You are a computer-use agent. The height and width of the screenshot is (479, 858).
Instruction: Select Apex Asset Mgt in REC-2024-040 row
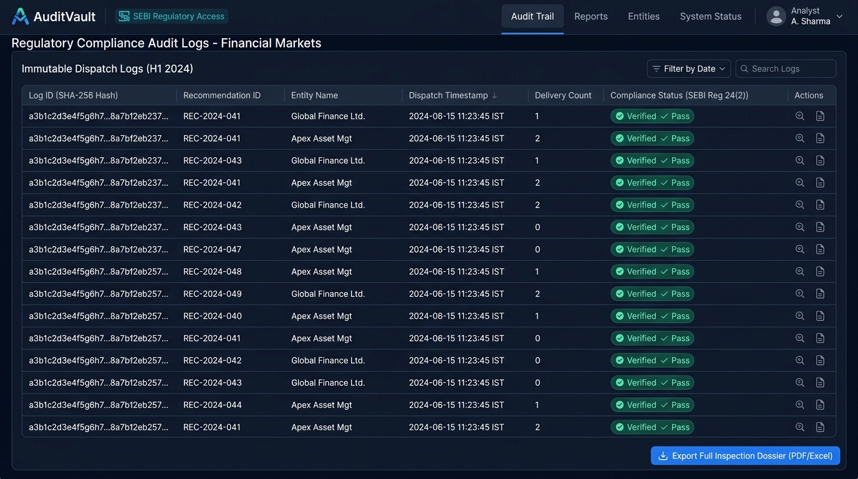pos(322,316)
